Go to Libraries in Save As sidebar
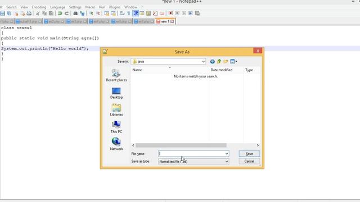The height and width of the screenshot is (202, 360). pyautogui.click(x=116, y=110)
